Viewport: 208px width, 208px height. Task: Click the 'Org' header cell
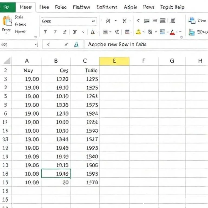56,70
